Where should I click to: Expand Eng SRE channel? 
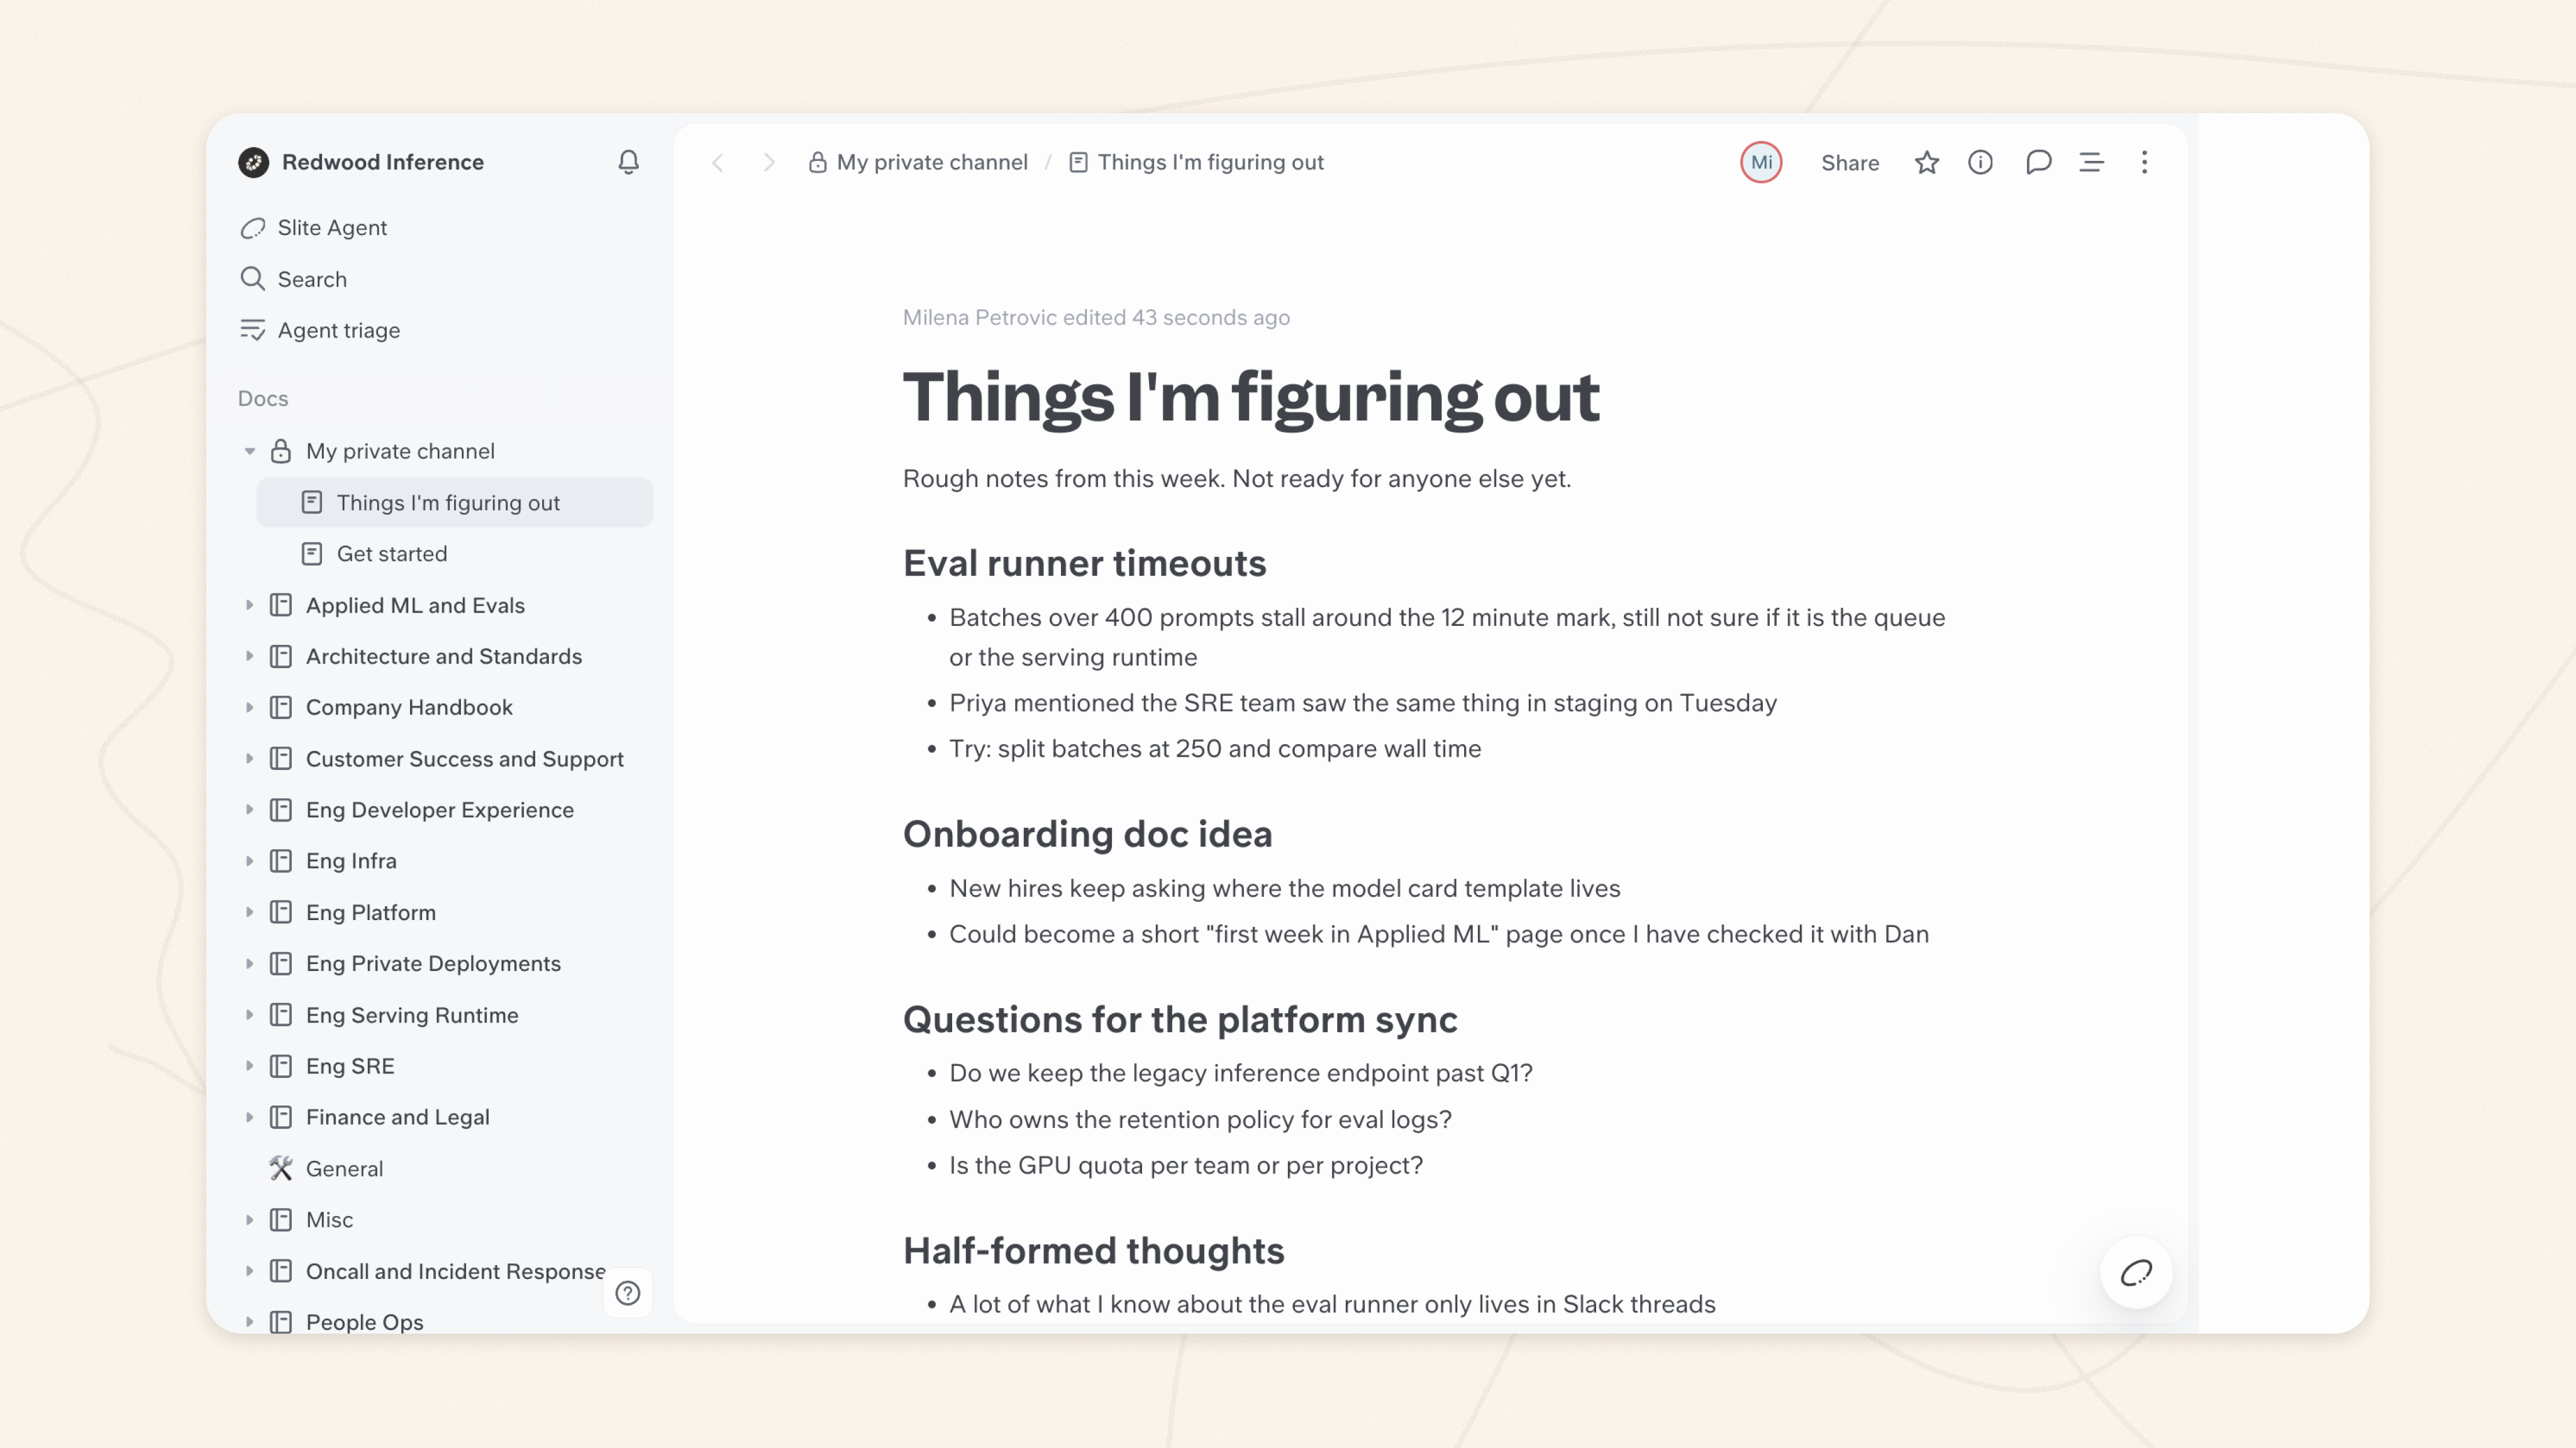click(x=249, y=1065)
